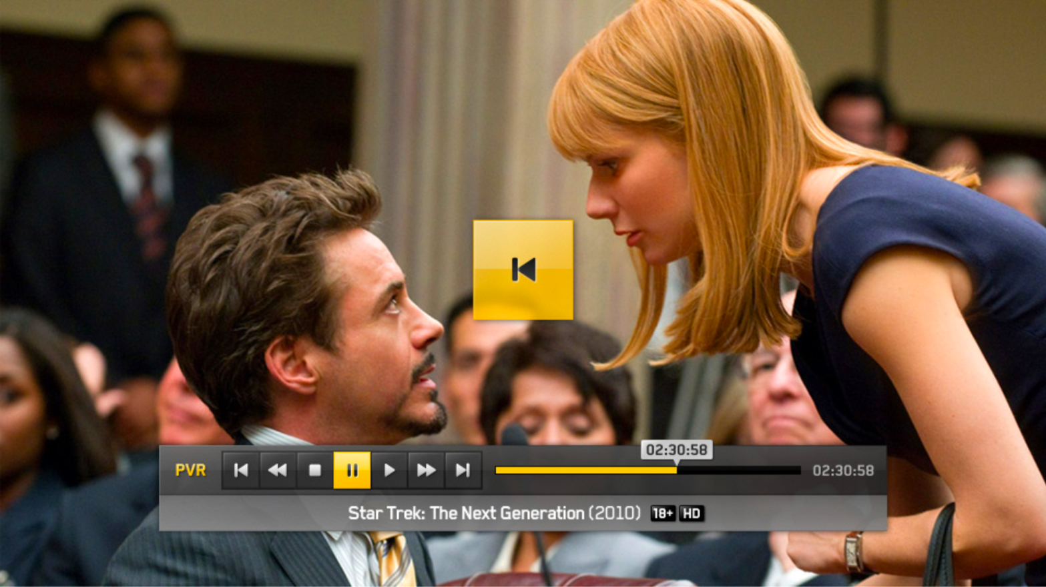The height and width of the screenshot is (587, 1046).
Task: Click the HD quality badge
Action: pyautogui.click(x=692, y=514)
